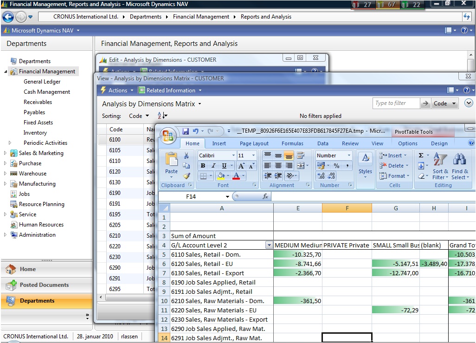Toggle Center horizontal alignment

click(278, 166)
